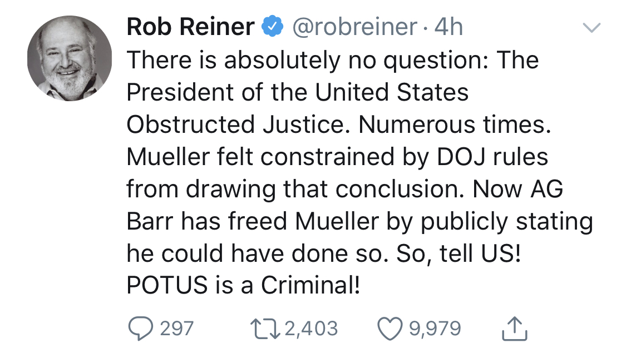Click the 'POTUS is a Criminal!' line
This screenshot has width=626, height=358.
tap(244, 285)
